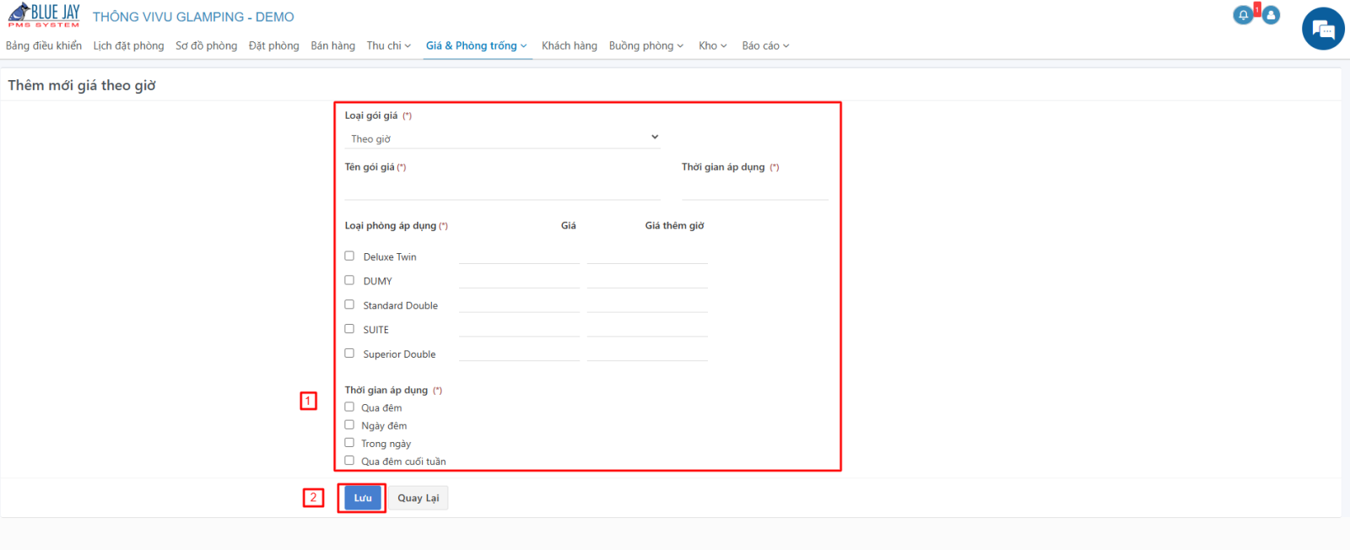The image size is (1350, 550).
Task: Check the Trong ngày option
Action: [x=349, y=442]
